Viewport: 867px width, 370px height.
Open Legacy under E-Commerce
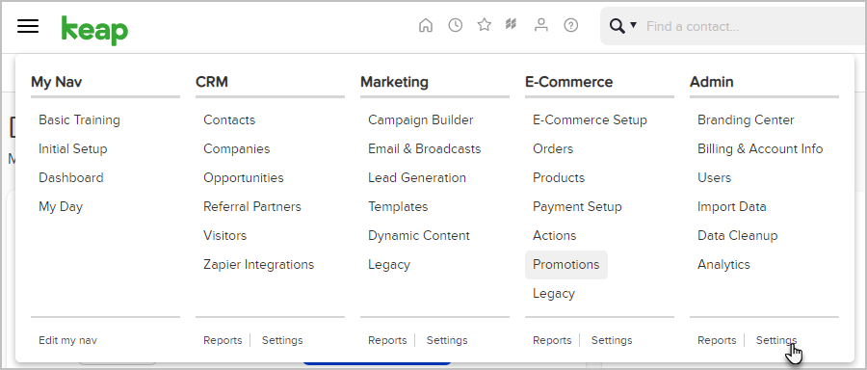tap(554, 293)
